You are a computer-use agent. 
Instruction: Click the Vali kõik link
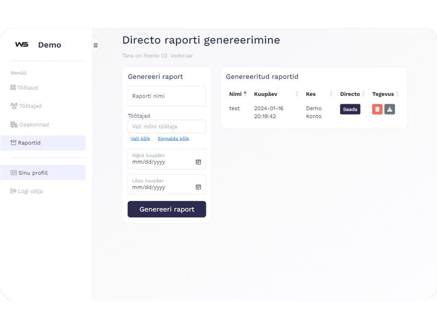pos(140,139)
